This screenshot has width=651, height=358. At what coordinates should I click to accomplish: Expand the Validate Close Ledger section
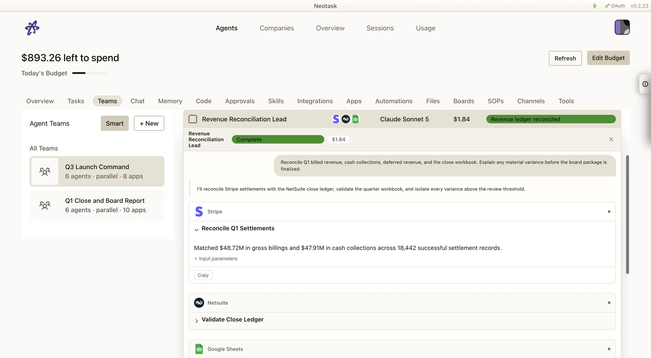pos(197,321)
